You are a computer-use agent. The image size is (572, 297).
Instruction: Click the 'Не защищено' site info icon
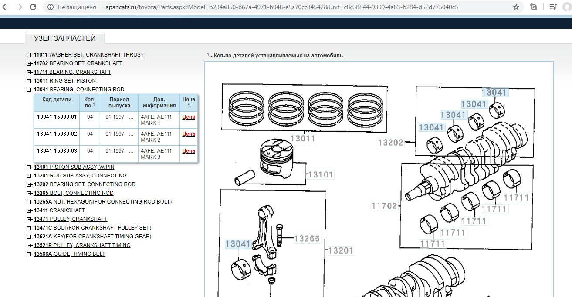51,7
